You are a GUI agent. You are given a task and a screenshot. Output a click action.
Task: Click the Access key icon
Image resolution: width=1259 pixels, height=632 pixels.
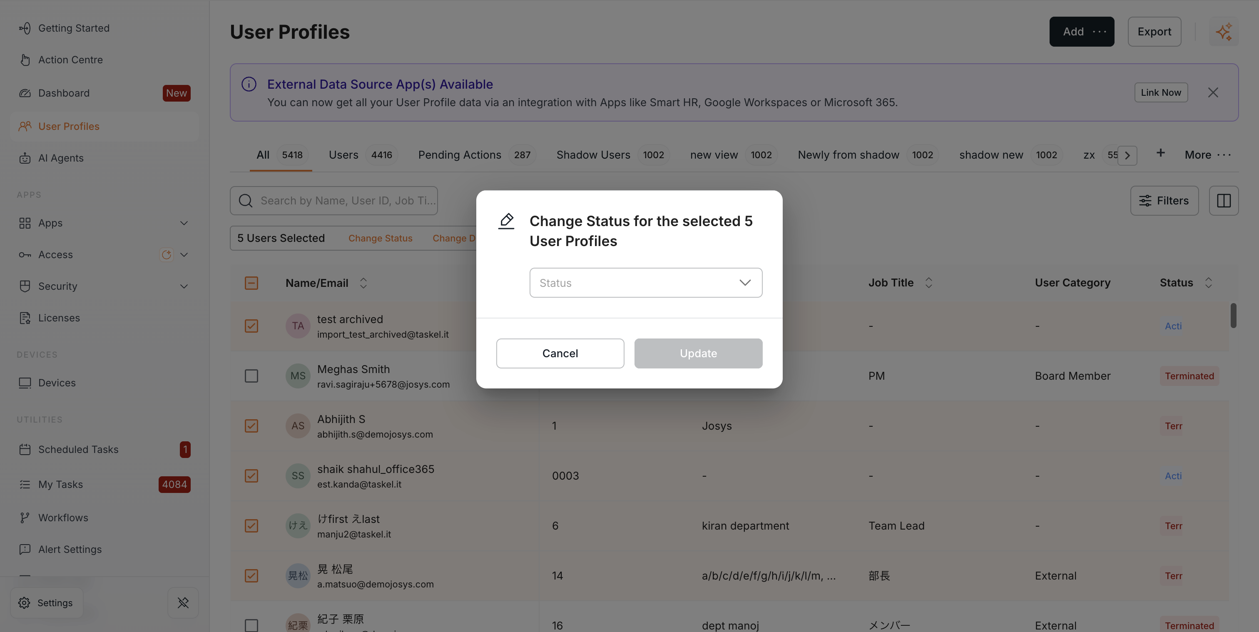25,255
